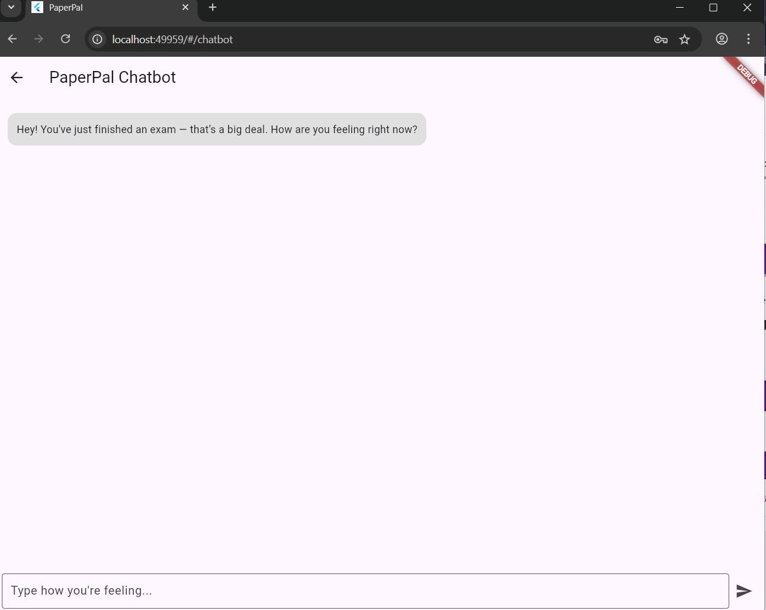The height and width of the screenshot is (610, 766).
Task: Click the browser back navigation arrow
Action: [12, 39]
